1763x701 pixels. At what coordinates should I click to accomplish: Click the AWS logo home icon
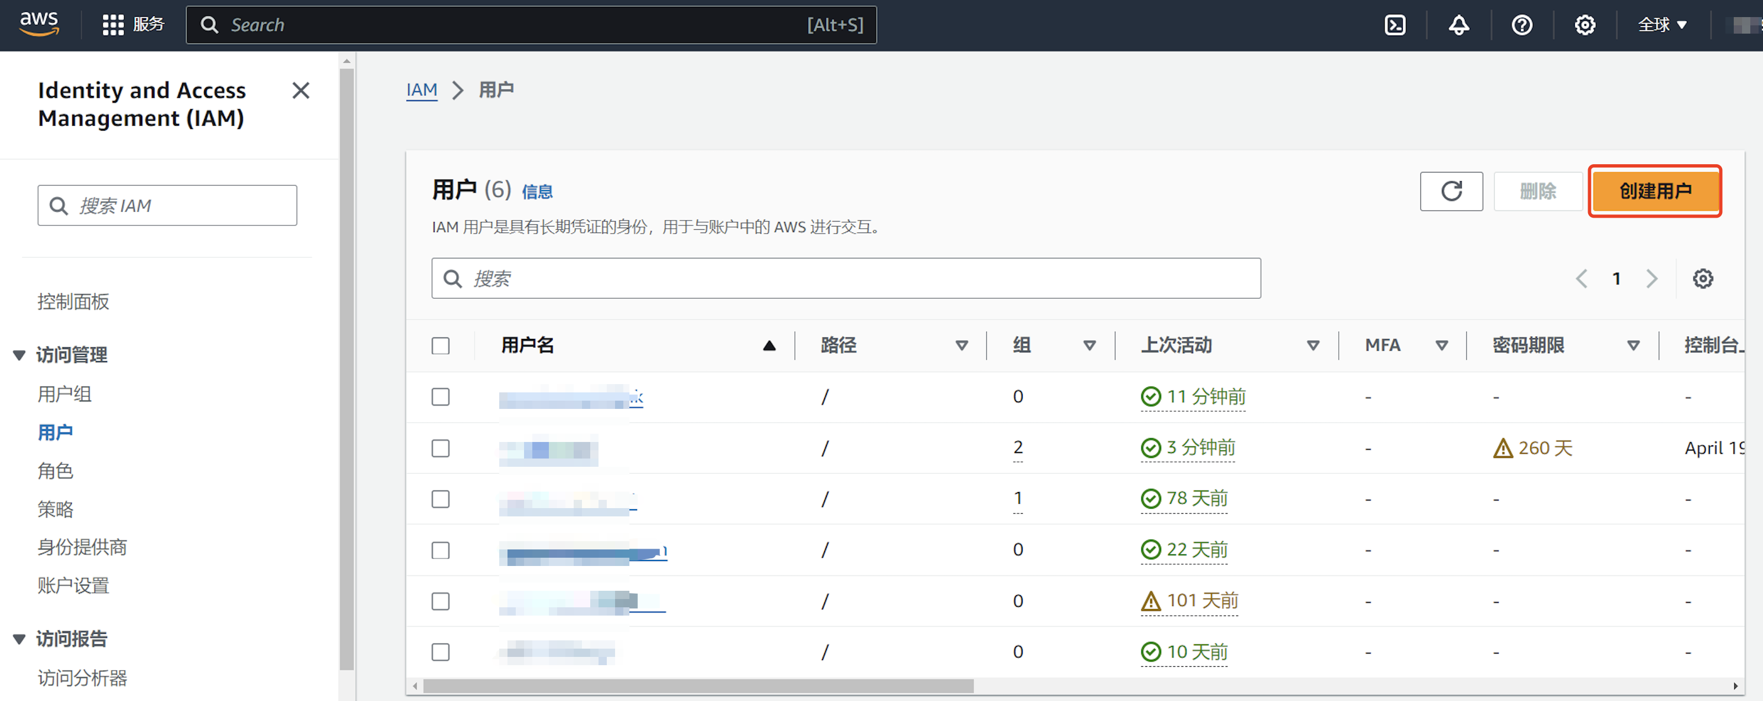[x=39, y=24]
